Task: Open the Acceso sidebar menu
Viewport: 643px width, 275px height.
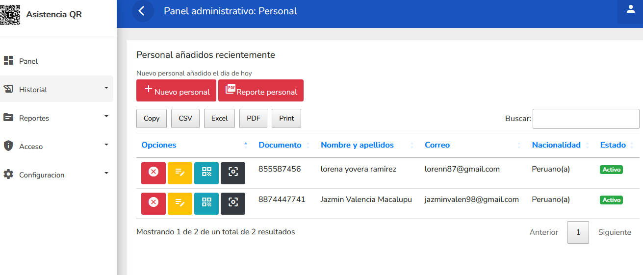Action: 56,146
